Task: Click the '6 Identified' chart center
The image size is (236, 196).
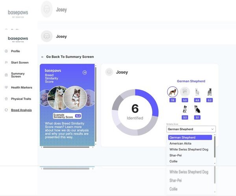Action: [x=135, y=112]
